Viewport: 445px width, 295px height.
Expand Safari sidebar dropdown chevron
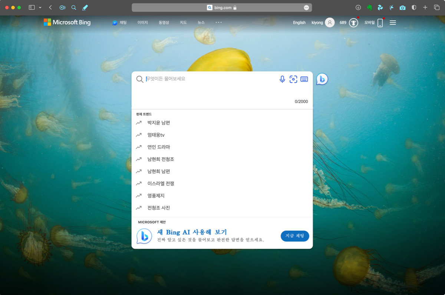coord(40,7)
